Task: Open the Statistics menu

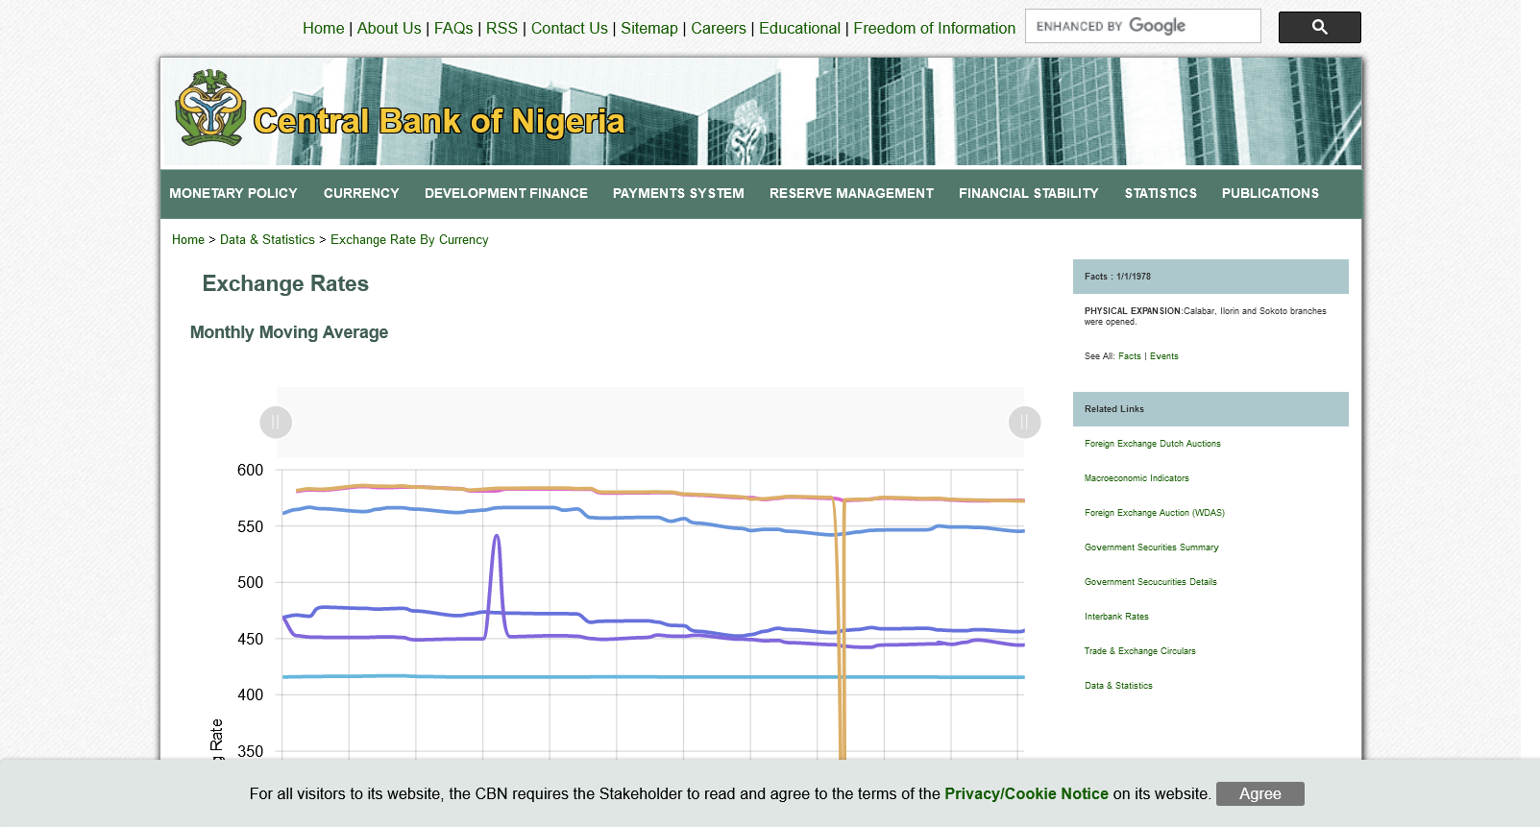Action: (1161, 194)
